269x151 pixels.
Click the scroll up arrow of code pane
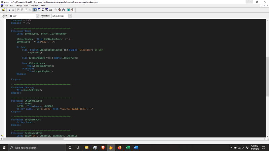click(267, 20)
